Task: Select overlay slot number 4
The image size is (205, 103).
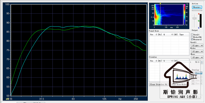Action: pos(193,83)
